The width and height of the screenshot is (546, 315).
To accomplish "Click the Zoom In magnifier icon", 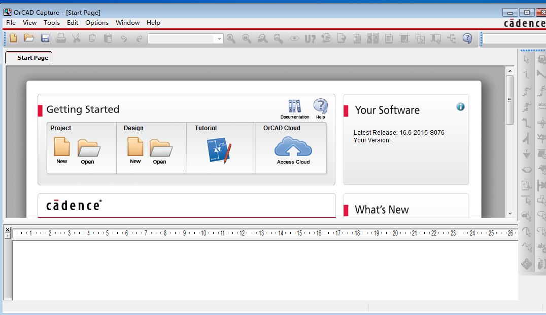I will tap(231, 38).
